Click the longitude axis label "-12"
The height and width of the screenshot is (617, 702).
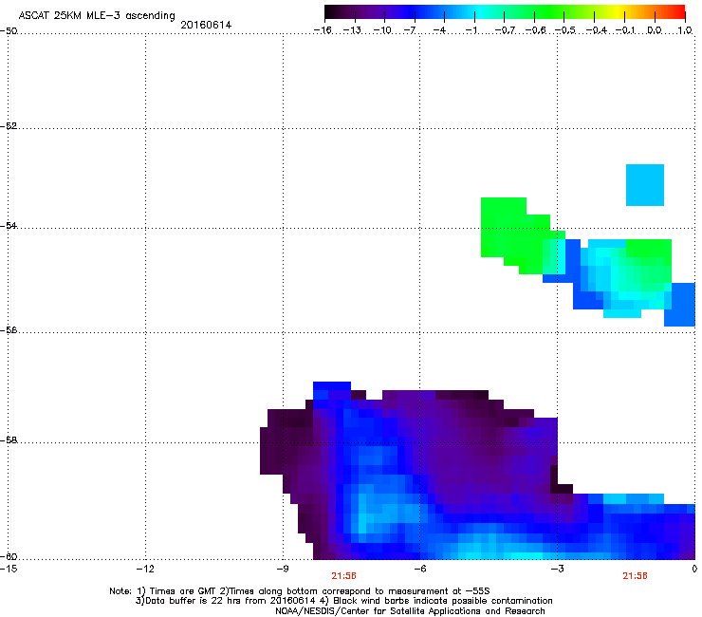(145, 569)
